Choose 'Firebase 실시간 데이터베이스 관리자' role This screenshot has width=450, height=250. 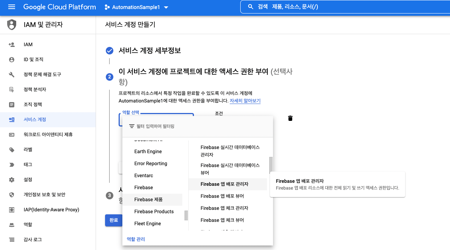click(x=228, y=151)
